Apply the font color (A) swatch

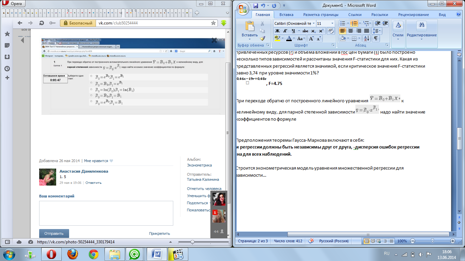[x=289, y=38]
